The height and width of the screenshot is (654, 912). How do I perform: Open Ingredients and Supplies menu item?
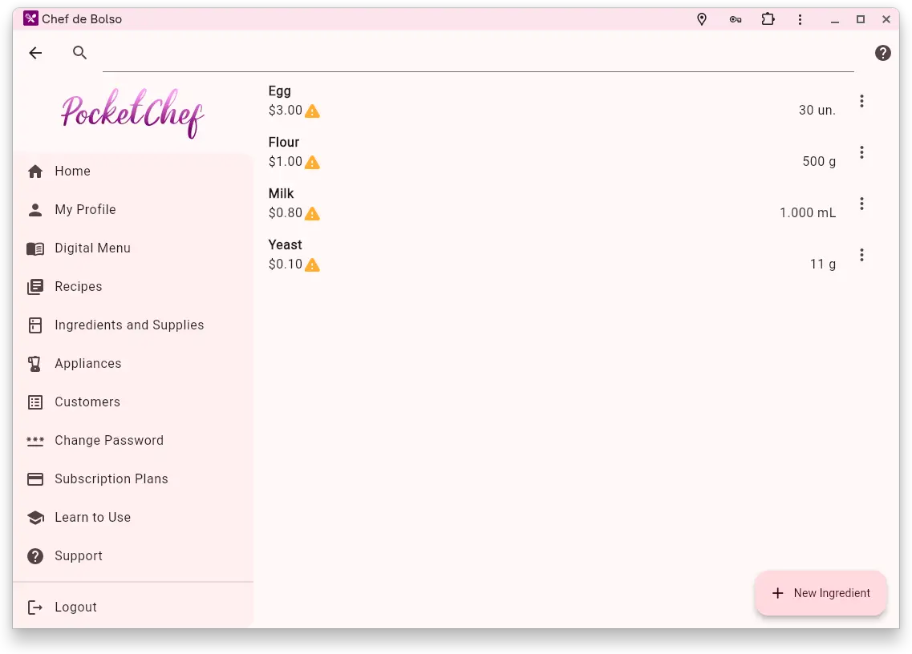(x=129, y=325)
